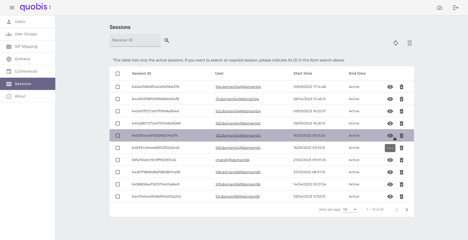Image resolution: width=468 pixels, height=240 pixels.
Task: Delete session 644794ba4fb58d16d203a204
Action: pyautogui.click(x=402, y=197)
